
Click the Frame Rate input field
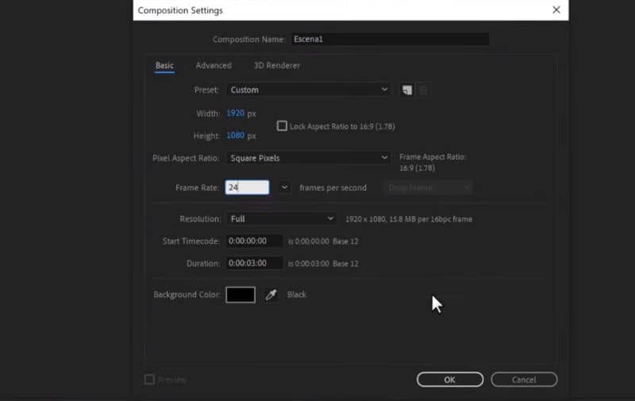[x=247, y=187]
